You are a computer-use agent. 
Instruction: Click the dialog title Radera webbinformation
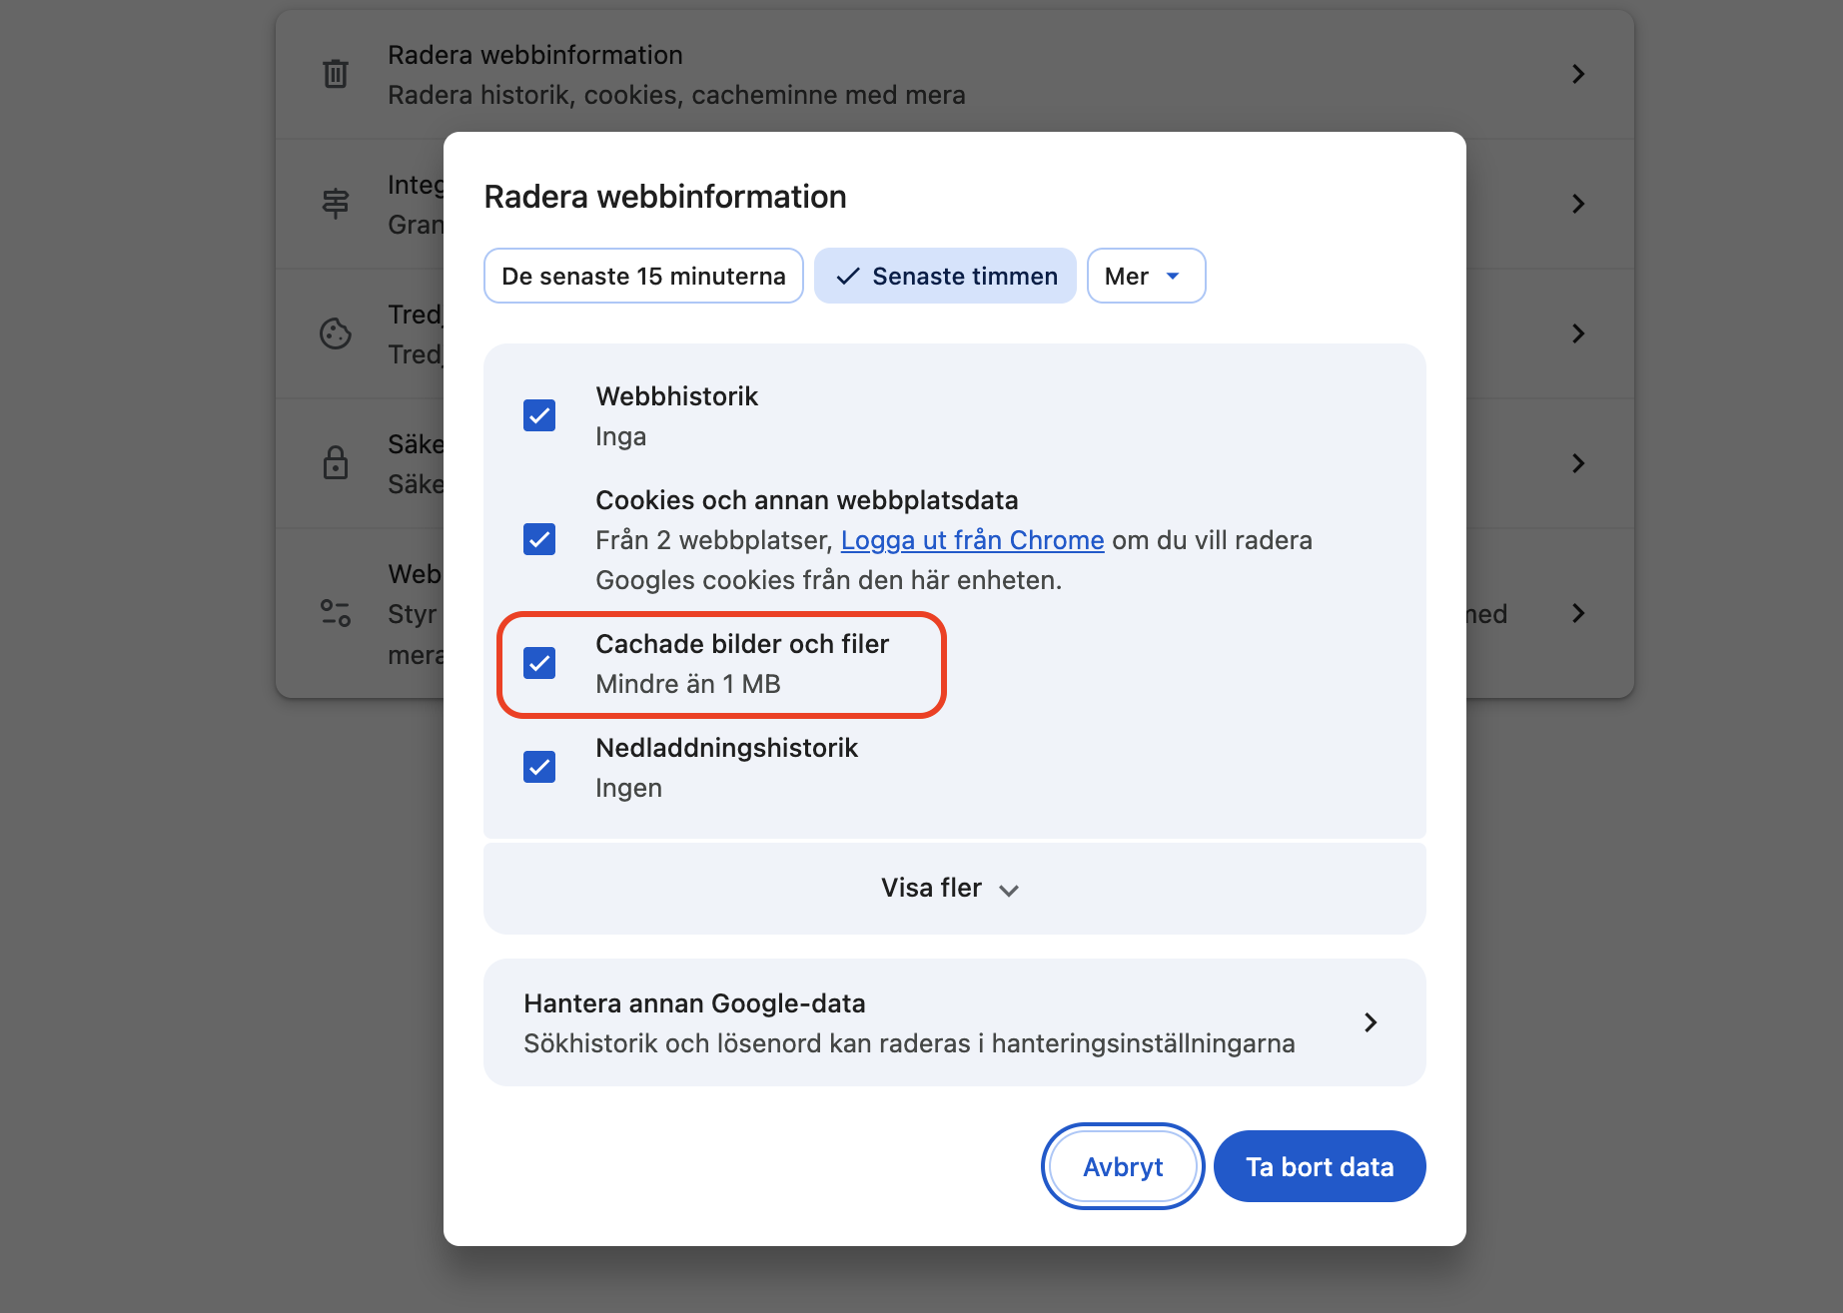(665, 197)
